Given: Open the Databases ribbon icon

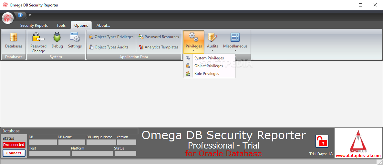Looking at the screenshot, I should (14, 41).
